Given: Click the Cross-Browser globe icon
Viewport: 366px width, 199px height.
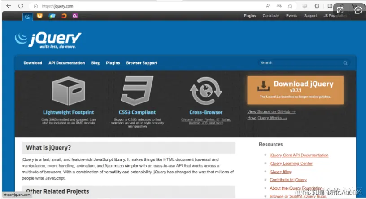Looking at the screenshot, I should pyautogui.click(x=206, y=91).
